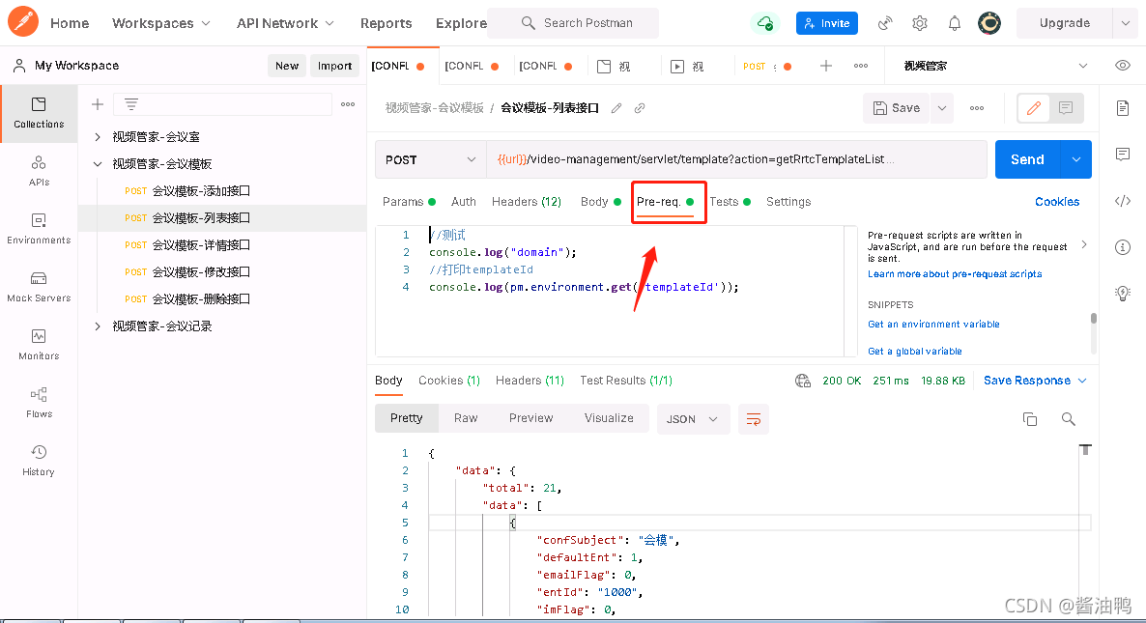This screenshot has width=1146, height=623.
Task: Open API Network dropdown menu
Action: click(285, 23)
